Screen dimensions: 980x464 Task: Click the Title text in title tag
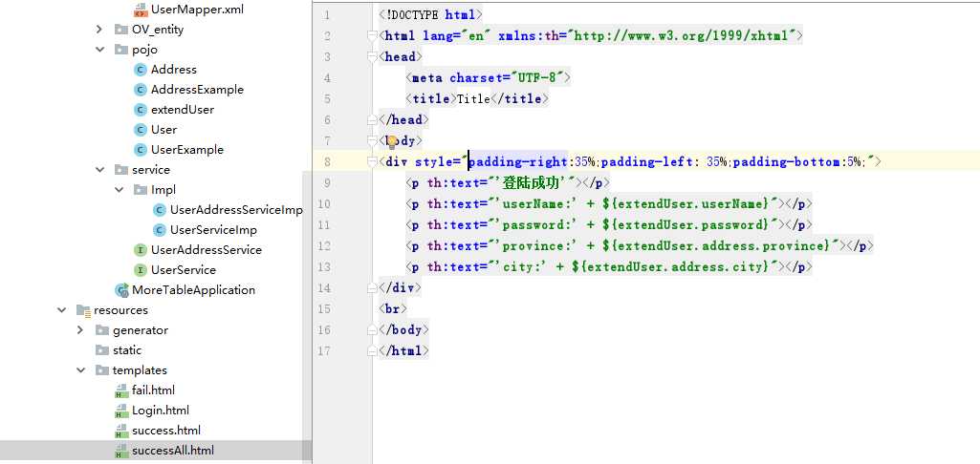coord(473,98)
